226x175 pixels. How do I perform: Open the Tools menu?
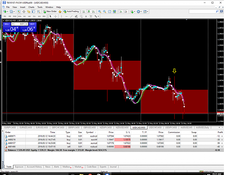(40, 7)
